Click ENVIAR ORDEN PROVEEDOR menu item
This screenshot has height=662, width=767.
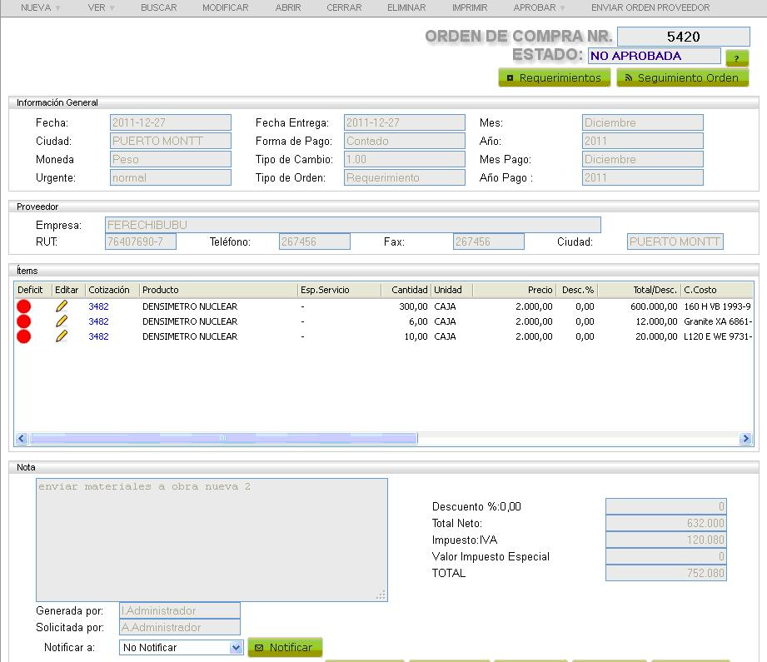click(x=650, y=7)
